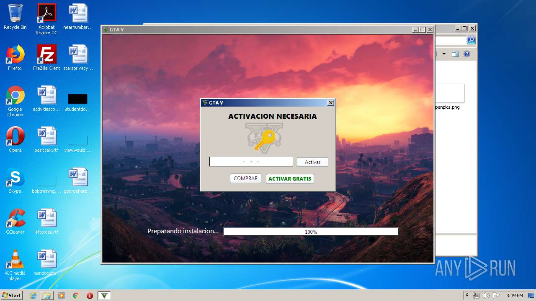The image size is (536, 301).
Task: Launch Opera from desktop shortcut
Action: 15,140
